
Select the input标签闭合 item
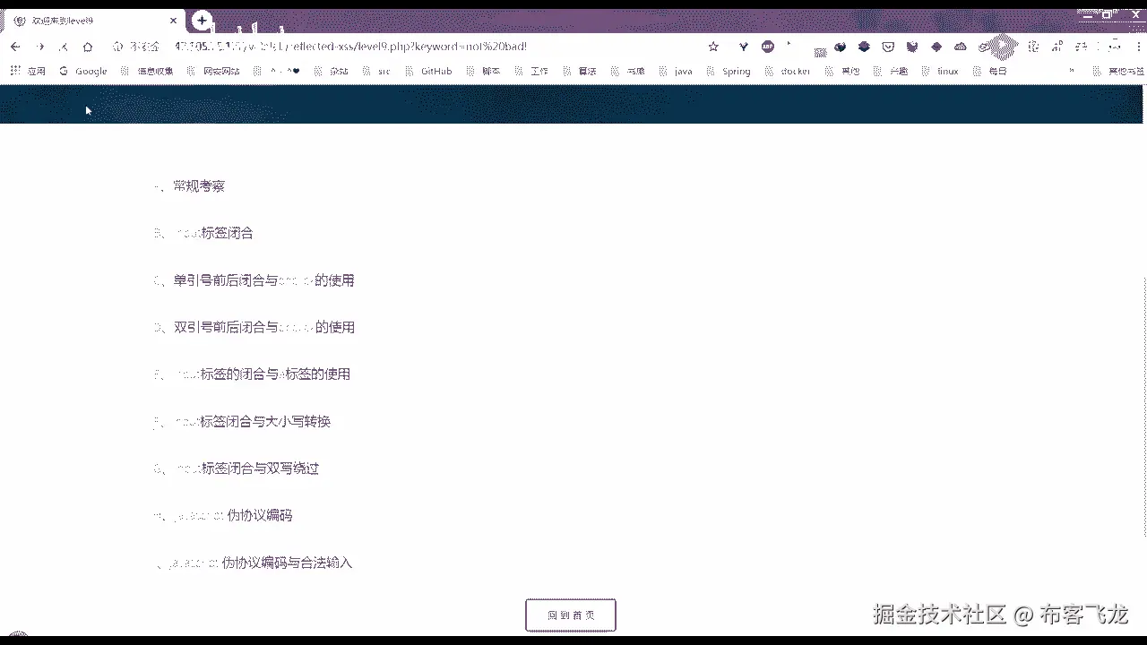(x=204, y=233)
